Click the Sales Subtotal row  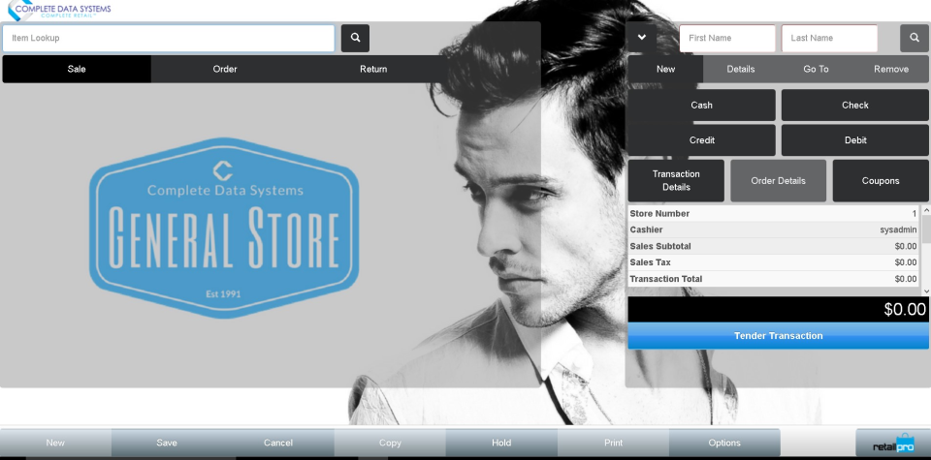point(774,247)
